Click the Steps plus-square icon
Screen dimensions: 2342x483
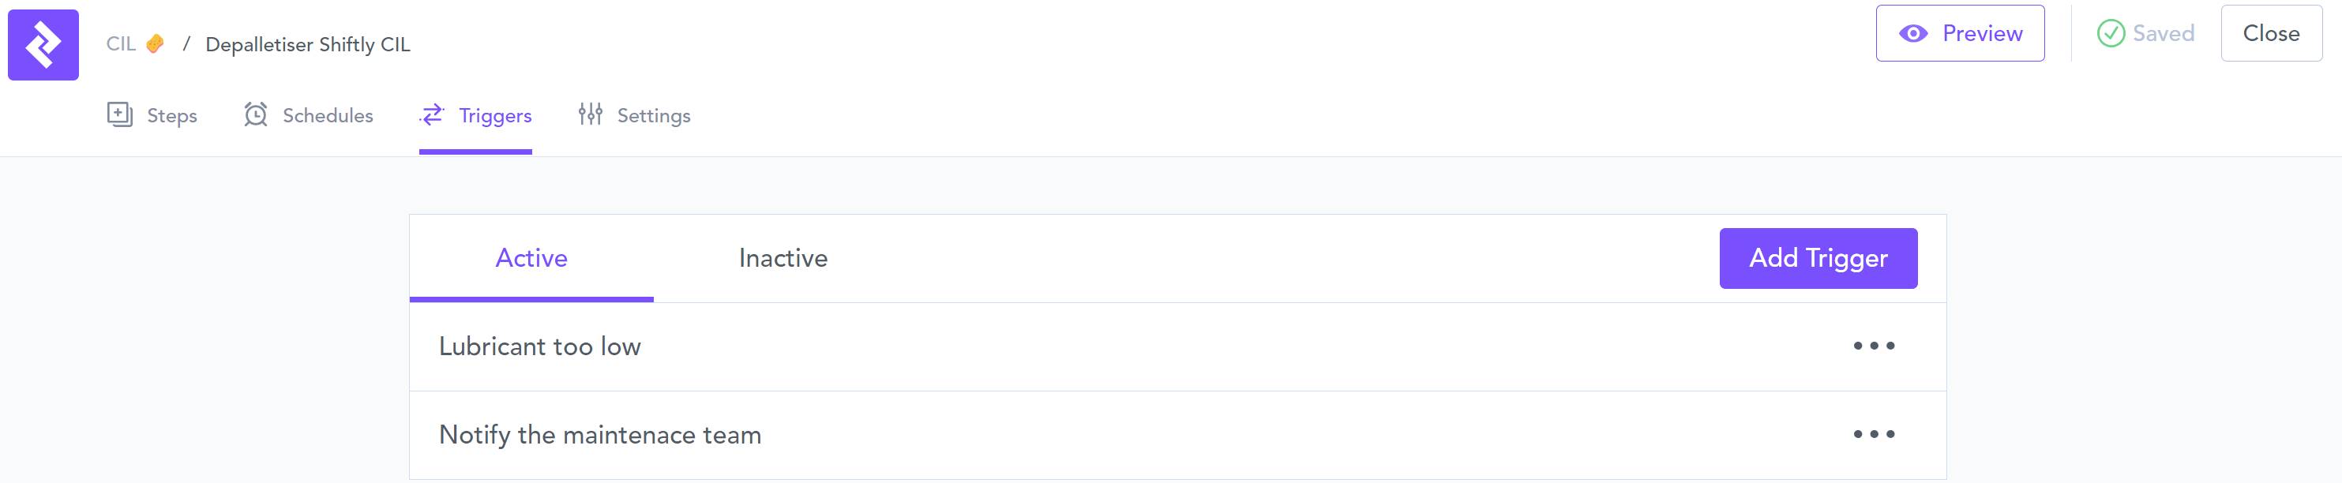[x=120, y=114]
